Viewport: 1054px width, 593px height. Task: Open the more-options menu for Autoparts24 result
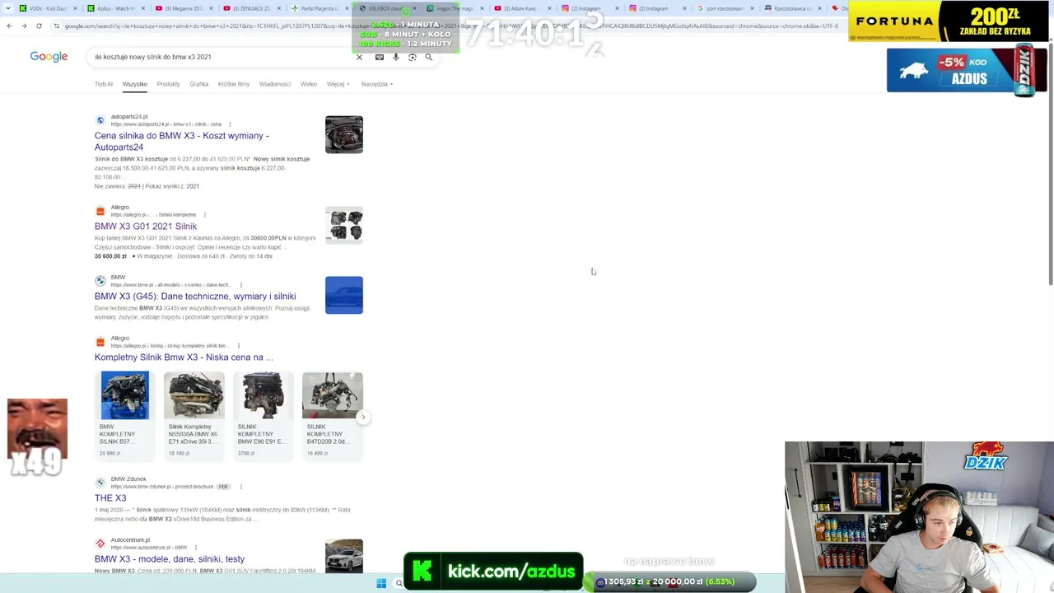[230, 124]
